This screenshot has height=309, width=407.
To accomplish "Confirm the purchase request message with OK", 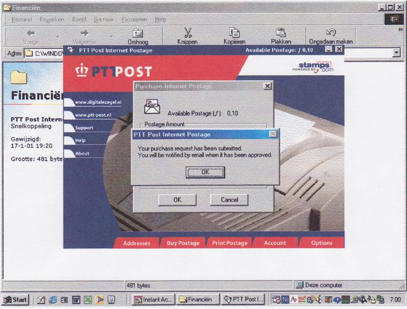I will (205, 172).
